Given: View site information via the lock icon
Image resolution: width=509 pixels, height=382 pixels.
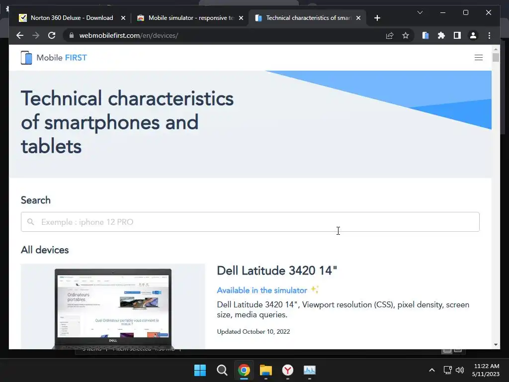Looking at the screenshot, I should pyautogui.click(x=72, y=35).
